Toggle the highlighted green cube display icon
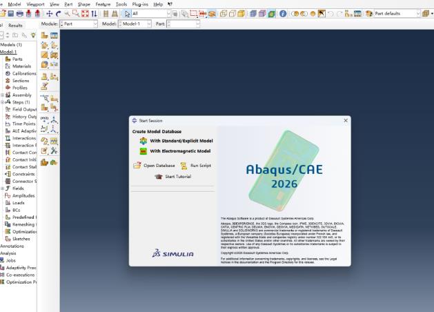 coord(271,14)
